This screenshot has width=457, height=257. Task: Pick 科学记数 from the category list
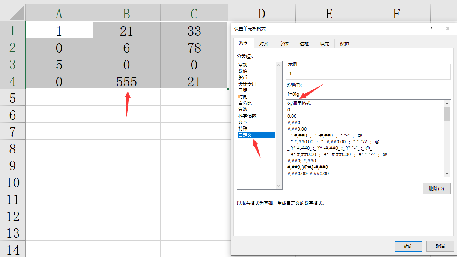pyautogui.click(x=247, y=116)
